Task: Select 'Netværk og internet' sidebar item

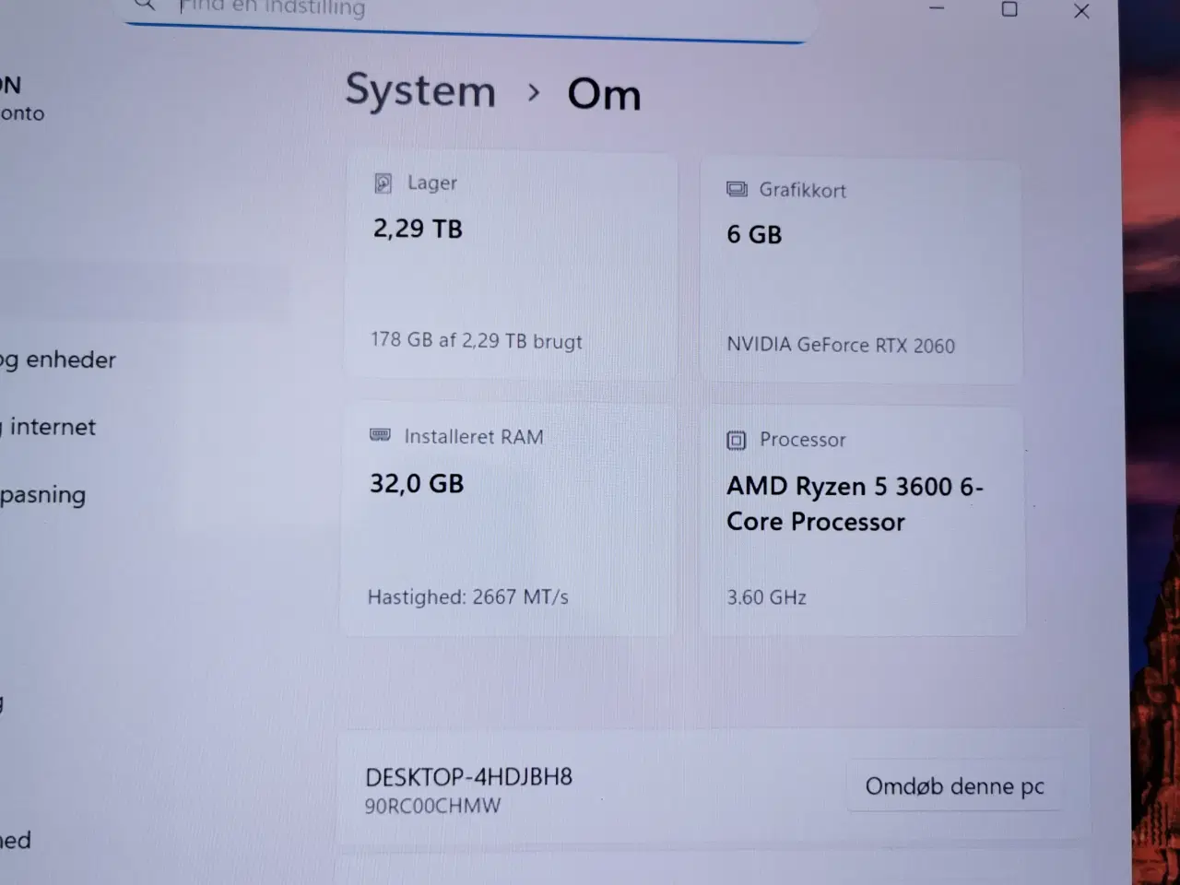Action: click(51, 427)
